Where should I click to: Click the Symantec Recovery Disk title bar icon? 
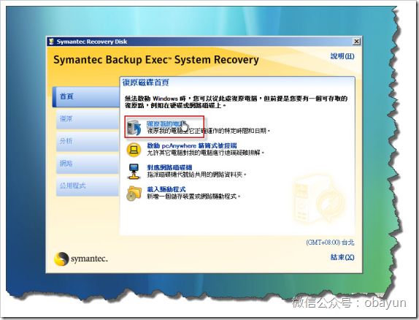point(51,42)
